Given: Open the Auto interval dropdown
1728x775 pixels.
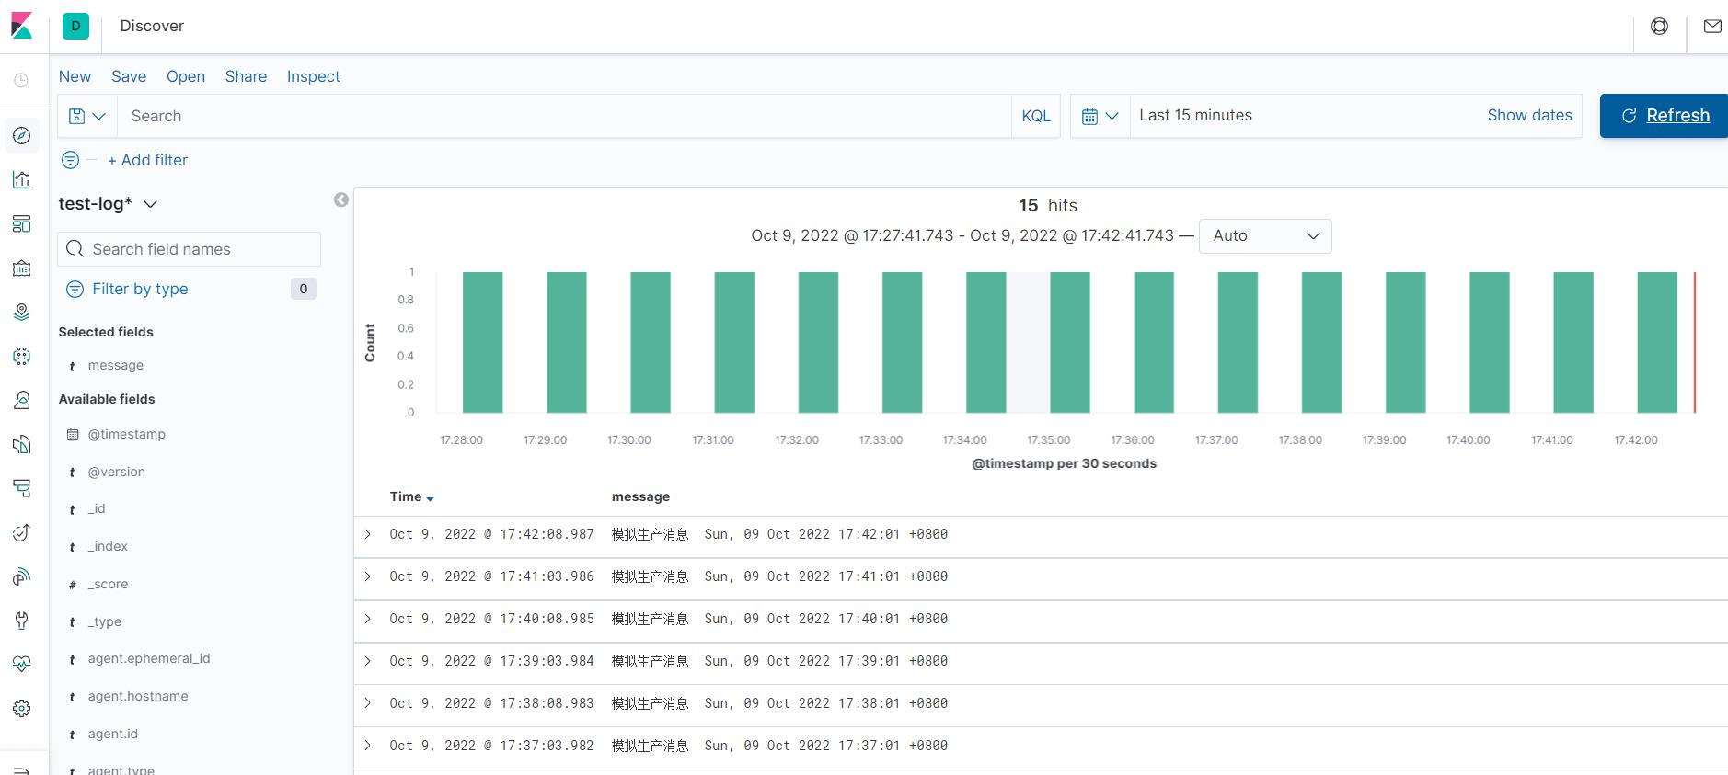Looking at the screenshot, I should pyautogui.click(x=1265, y=236).
